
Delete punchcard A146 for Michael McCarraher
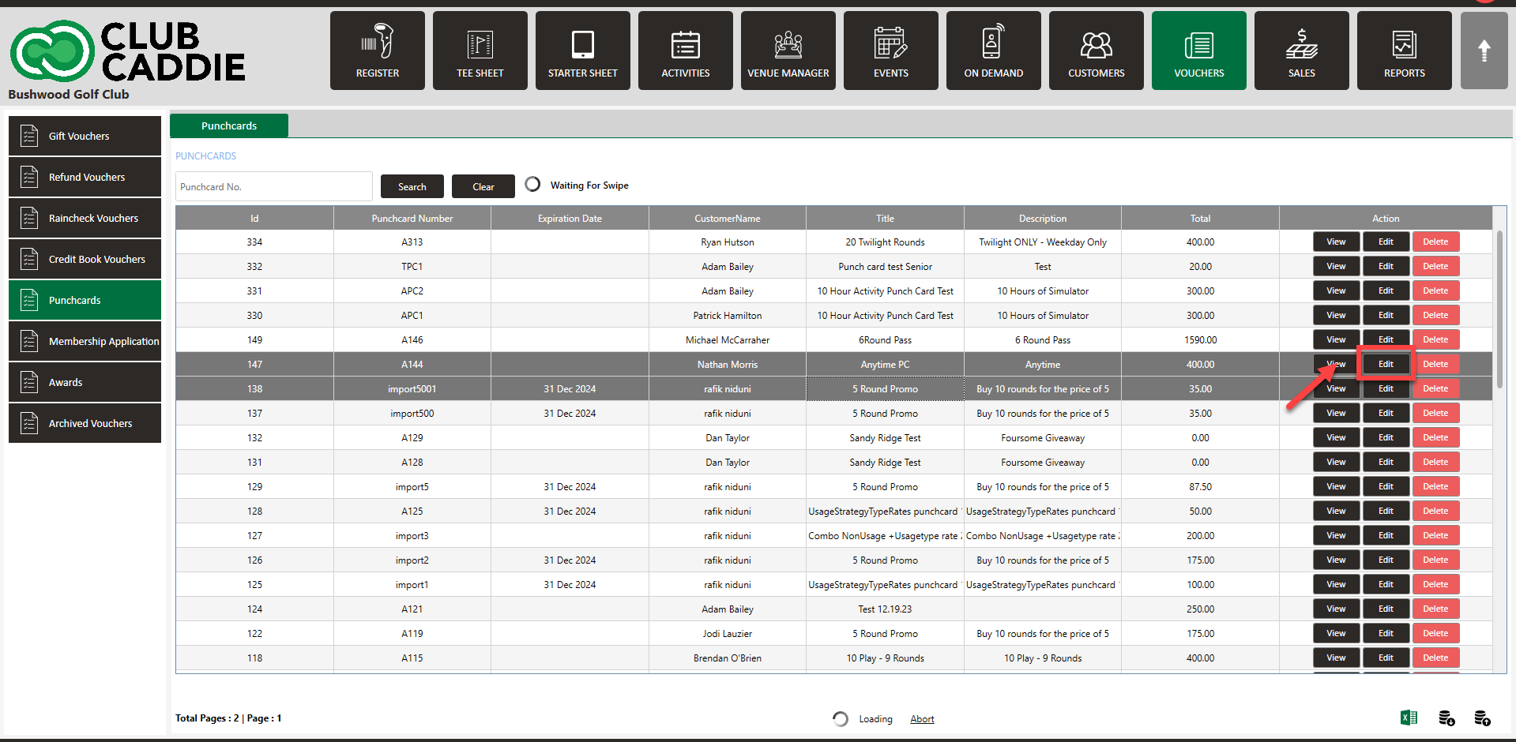coord(1435,339)
